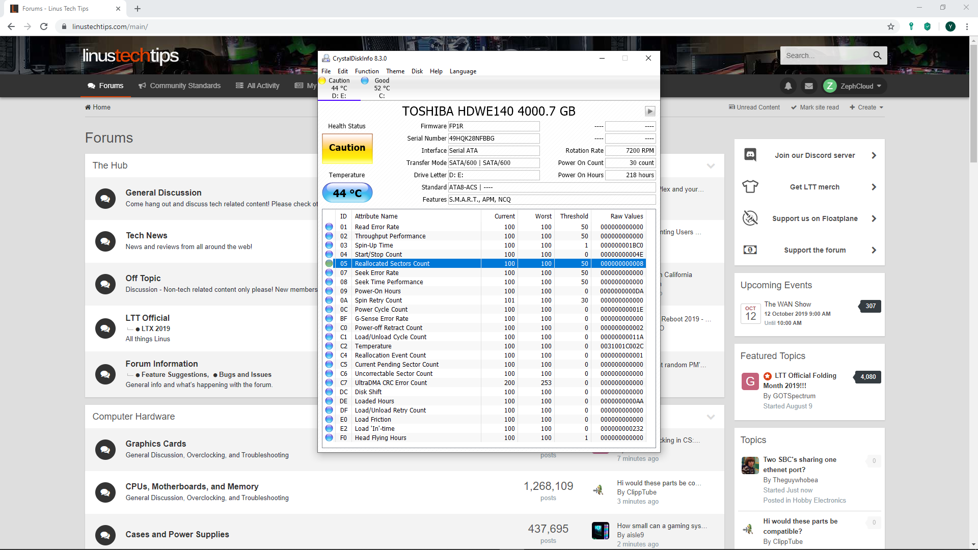The height and width of the screenshot is (550, 978).
Task: Open the Disk menu in CrystalDiskInfo
Action: [x=417, y=71]
